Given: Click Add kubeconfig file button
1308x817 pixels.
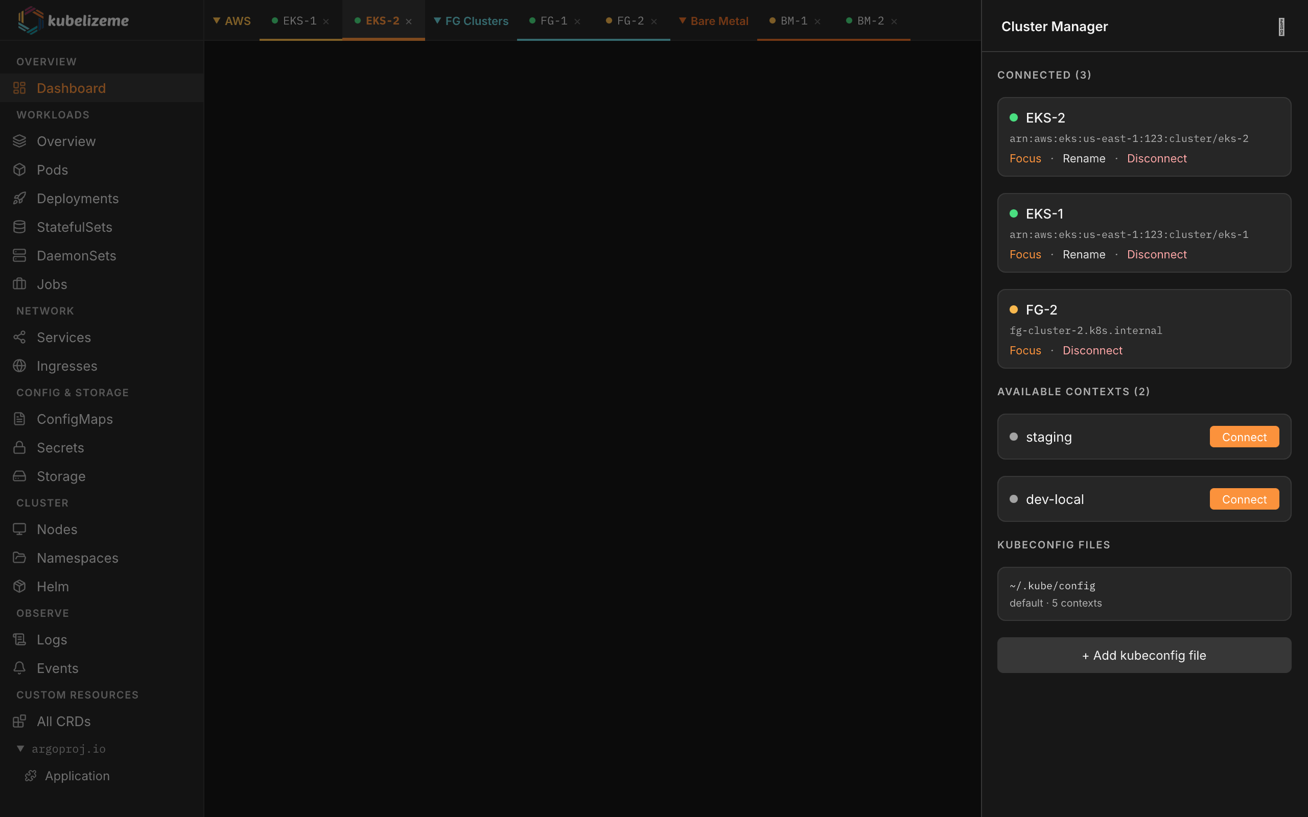Looking at the screenshot, I should (1143, 655).
